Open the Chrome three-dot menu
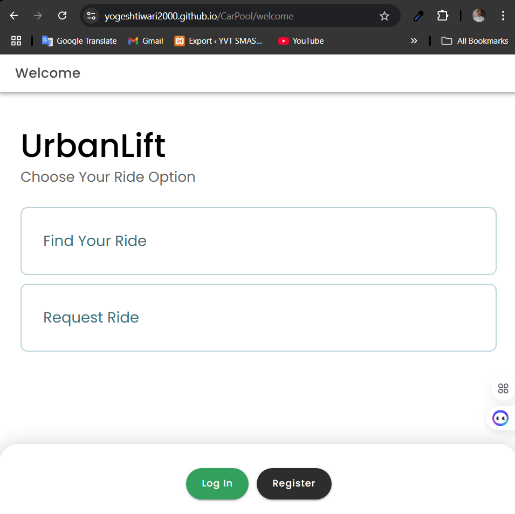This screenshot has height=514, width=515. pos(503,16)
